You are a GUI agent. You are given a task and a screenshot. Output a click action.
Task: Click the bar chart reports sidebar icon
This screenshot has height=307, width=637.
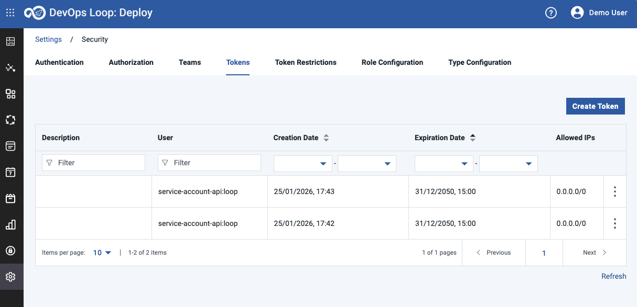tap(10, 225)
